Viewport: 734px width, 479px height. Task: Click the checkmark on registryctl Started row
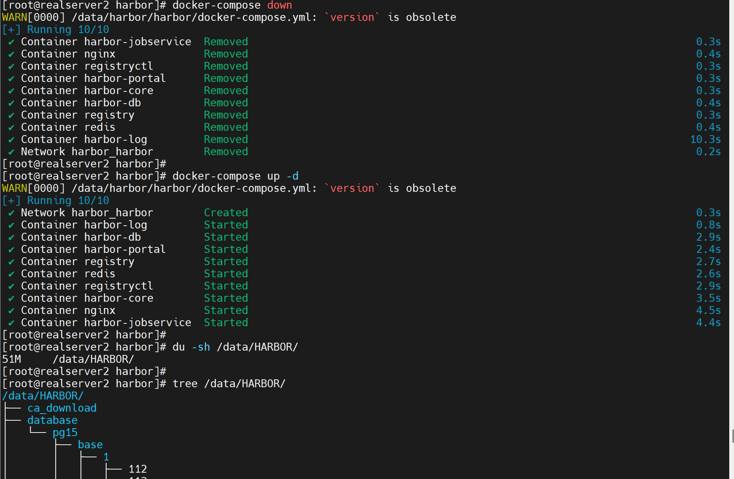pos(11,286)
